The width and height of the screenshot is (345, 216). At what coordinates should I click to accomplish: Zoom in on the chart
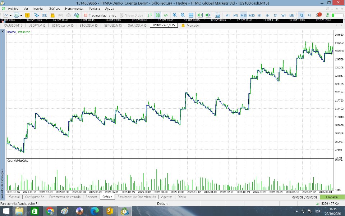tap(175, 15)
